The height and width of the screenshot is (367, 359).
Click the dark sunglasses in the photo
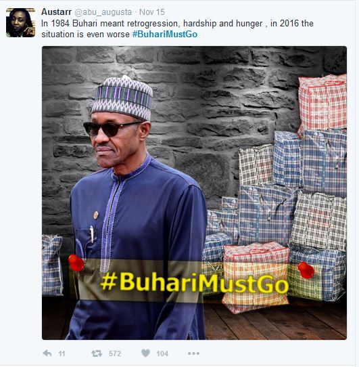[x=111, y=128]
